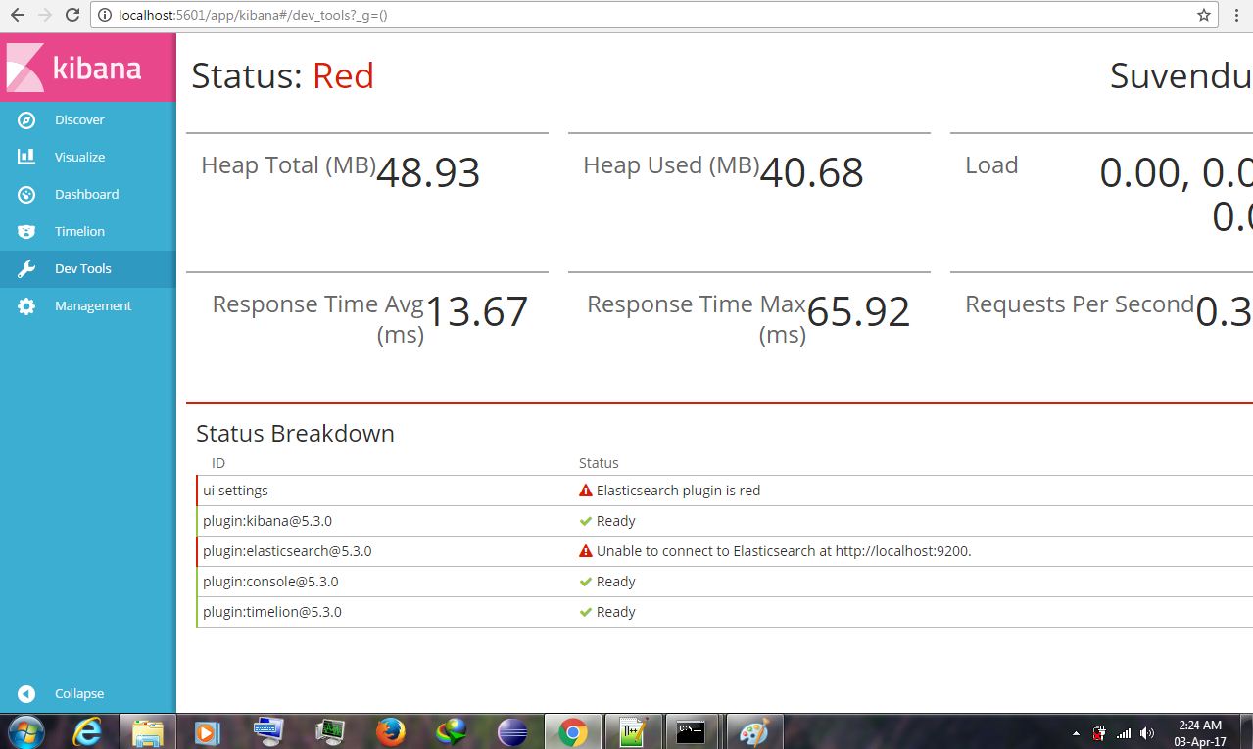Show hidden tray icons arrow
This screenshot has width=1253, height=749.
[1076, 733]
